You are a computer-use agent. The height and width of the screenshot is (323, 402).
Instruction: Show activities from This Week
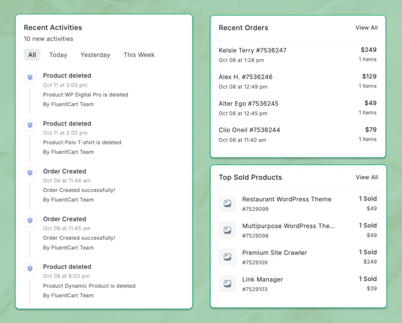[139, 55]
